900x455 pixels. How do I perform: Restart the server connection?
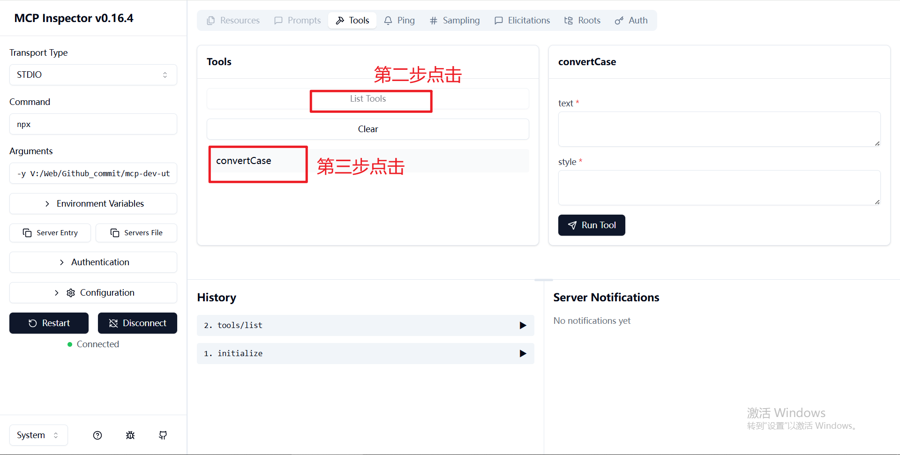49,323
